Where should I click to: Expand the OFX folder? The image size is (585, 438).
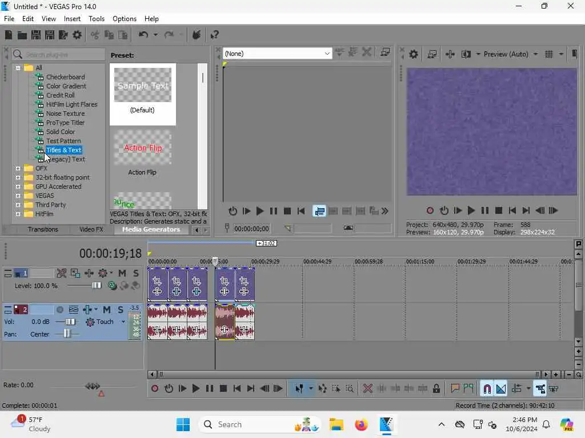pyautogui.click(x=18, y=168)
